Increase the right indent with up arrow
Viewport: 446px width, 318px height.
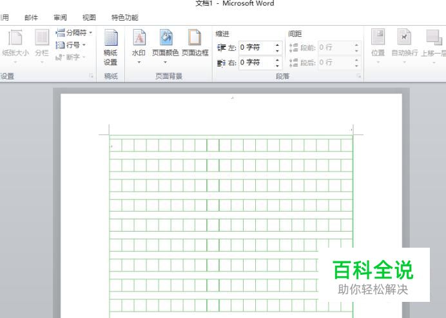tap(277, 59)
